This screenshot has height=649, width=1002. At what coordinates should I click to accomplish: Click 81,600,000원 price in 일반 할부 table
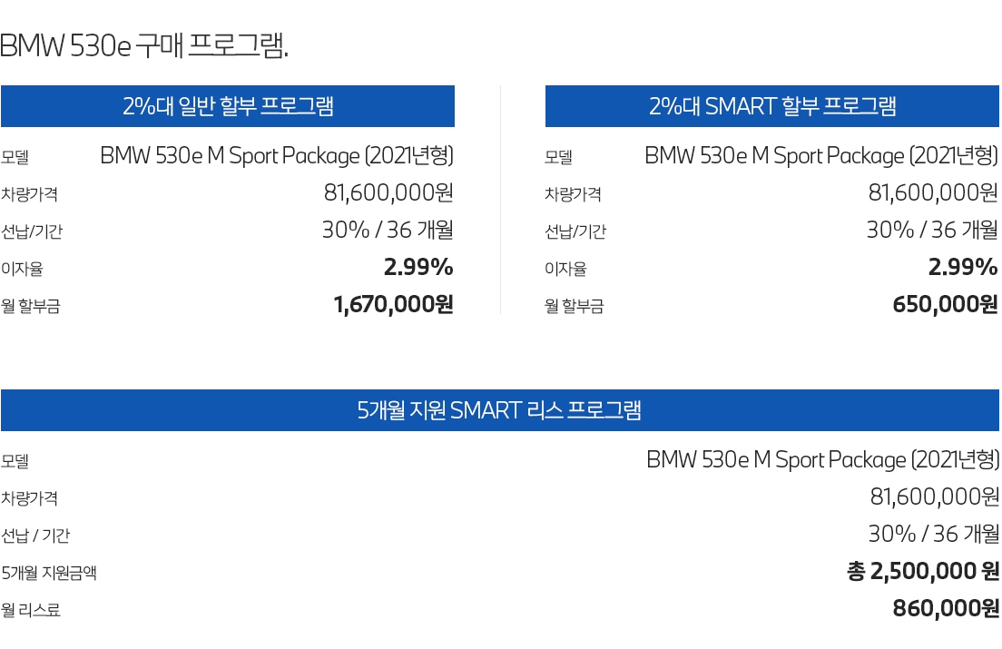pyautogui.click(x=388, y=192)
